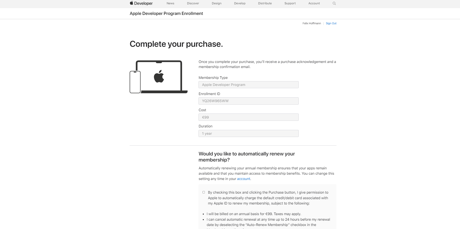Open the Develop menu item
This screenshot has height=229, width=460.
coord(240,3)
